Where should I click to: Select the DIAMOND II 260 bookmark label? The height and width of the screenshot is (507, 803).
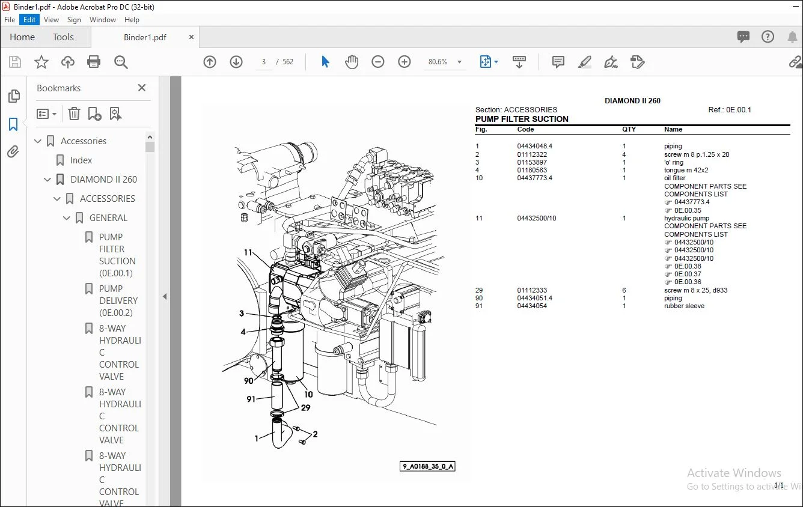point(103,180)
